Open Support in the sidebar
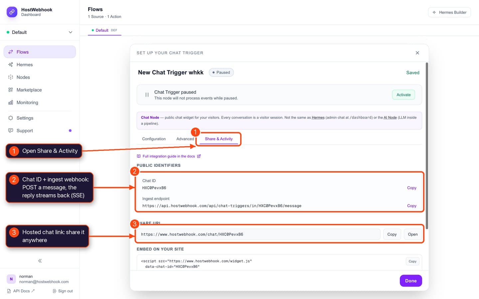 (40, 131)
